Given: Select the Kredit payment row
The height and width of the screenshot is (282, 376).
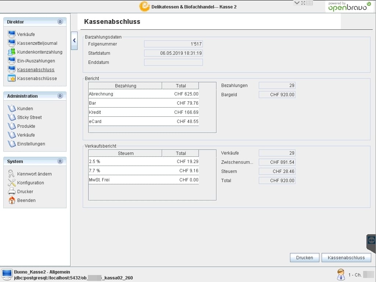Looking at the screenshot, I should click(x=144, y=112).
